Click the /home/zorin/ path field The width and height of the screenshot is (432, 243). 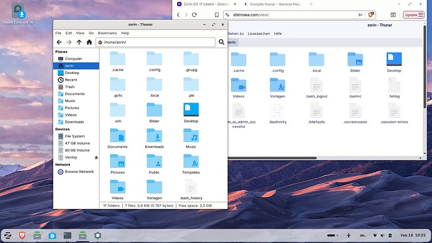155,42
